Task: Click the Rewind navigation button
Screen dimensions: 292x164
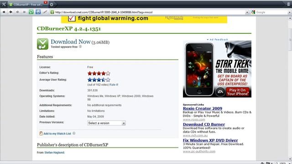Action: (4, 12)
